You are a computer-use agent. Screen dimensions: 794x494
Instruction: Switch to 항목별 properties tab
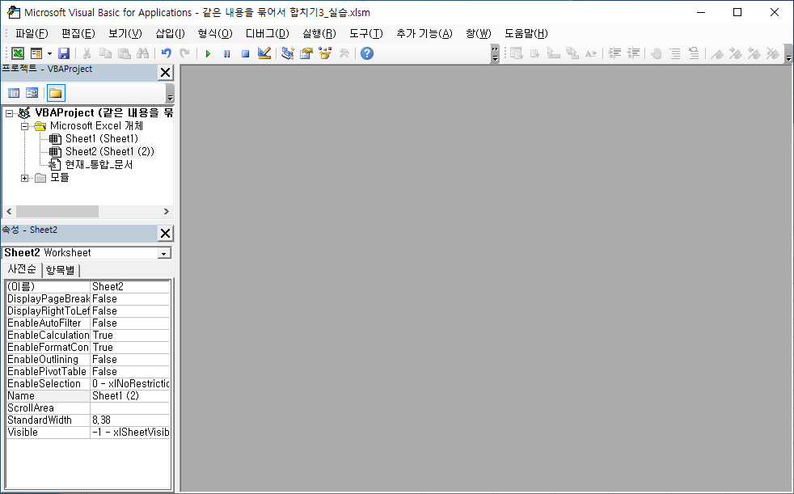[x=61, y=270]
